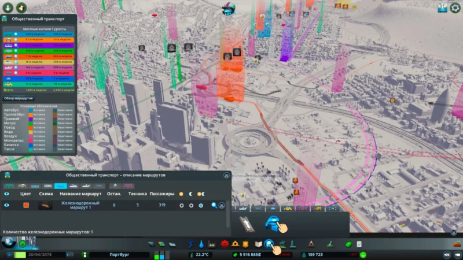Open the settings gear in top right
Viewport: 463px width, 260px height.
tap(455, 8)
